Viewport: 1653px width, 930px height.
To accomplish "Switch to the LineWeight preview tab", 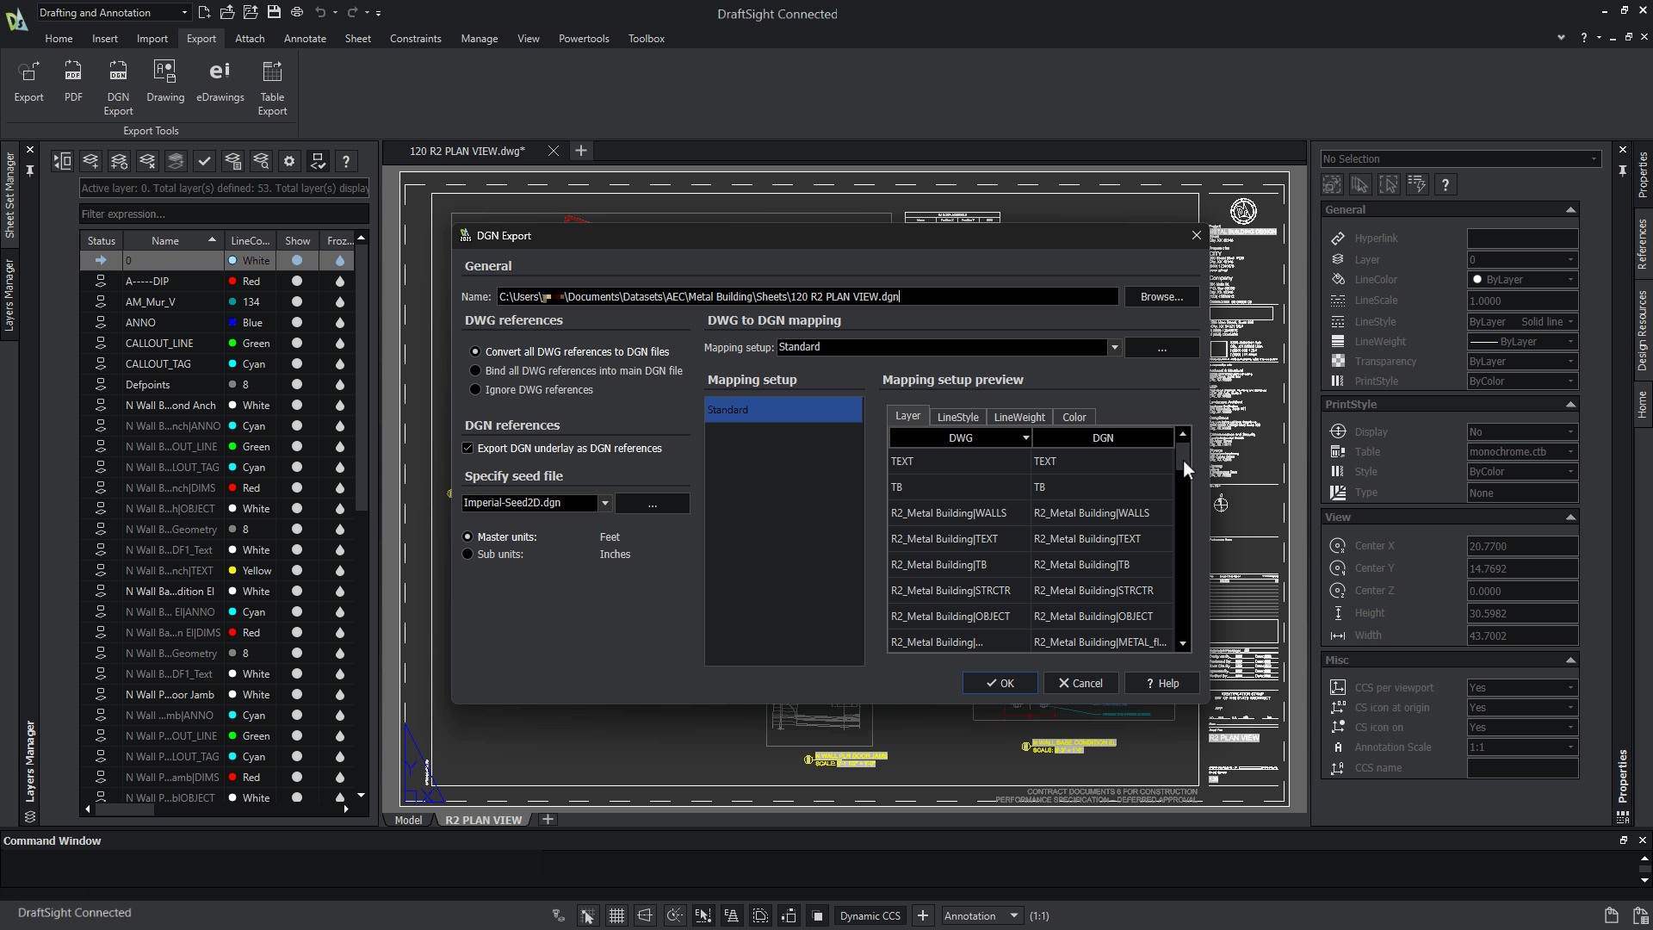I will tap(1018, 417).
